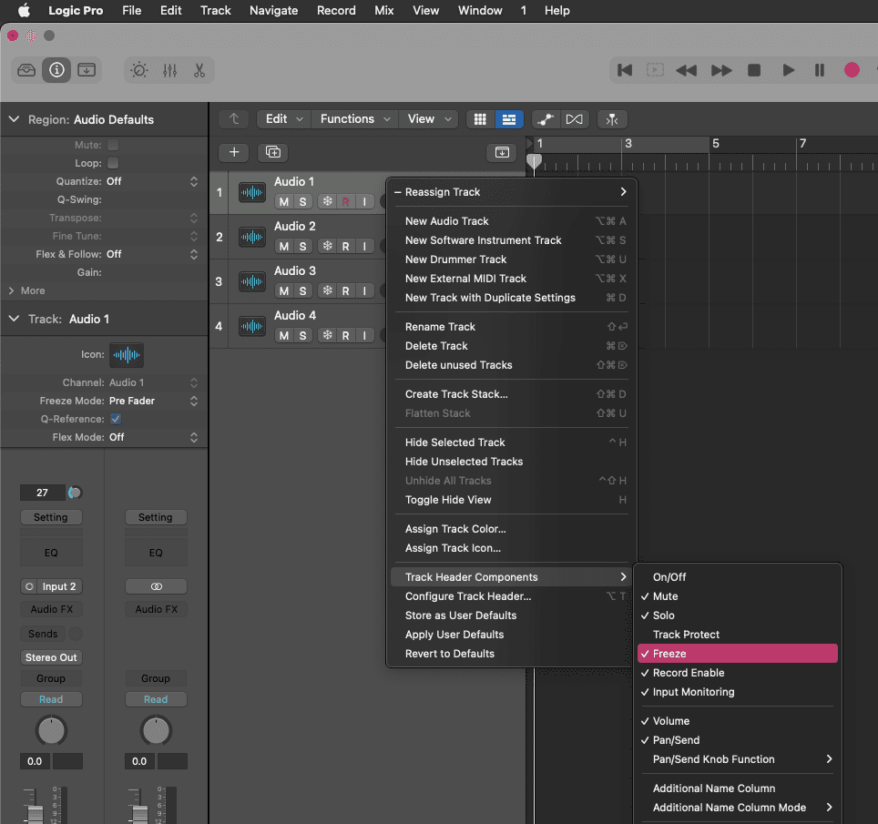Screen dimensions: 878x824
Task: Enable Flex with the Show/Hide Flex icon
Action: tap(575, 119)
